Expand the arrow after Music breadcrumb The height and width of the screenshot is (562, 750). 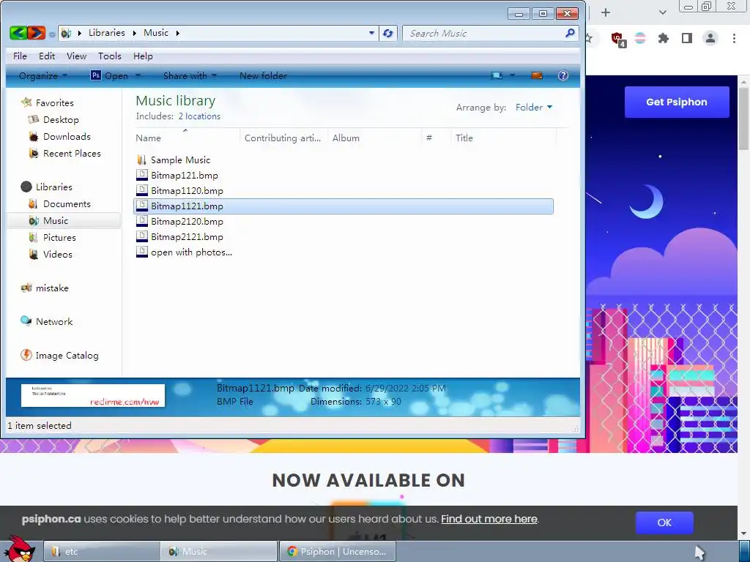tap(177, 33)
